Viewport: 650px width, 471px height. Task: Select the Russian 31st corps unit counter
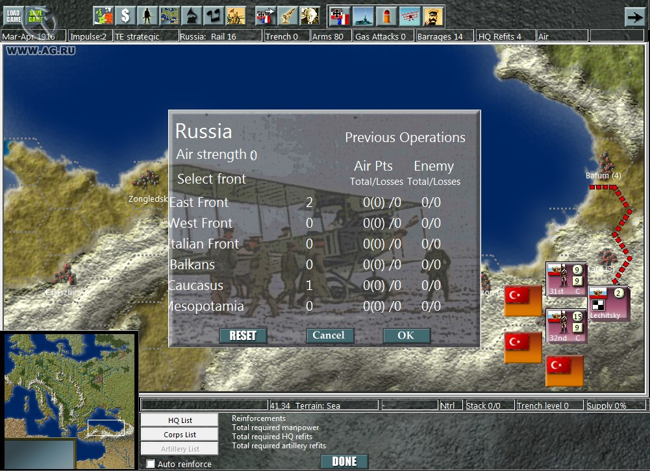tap(566, 279)
